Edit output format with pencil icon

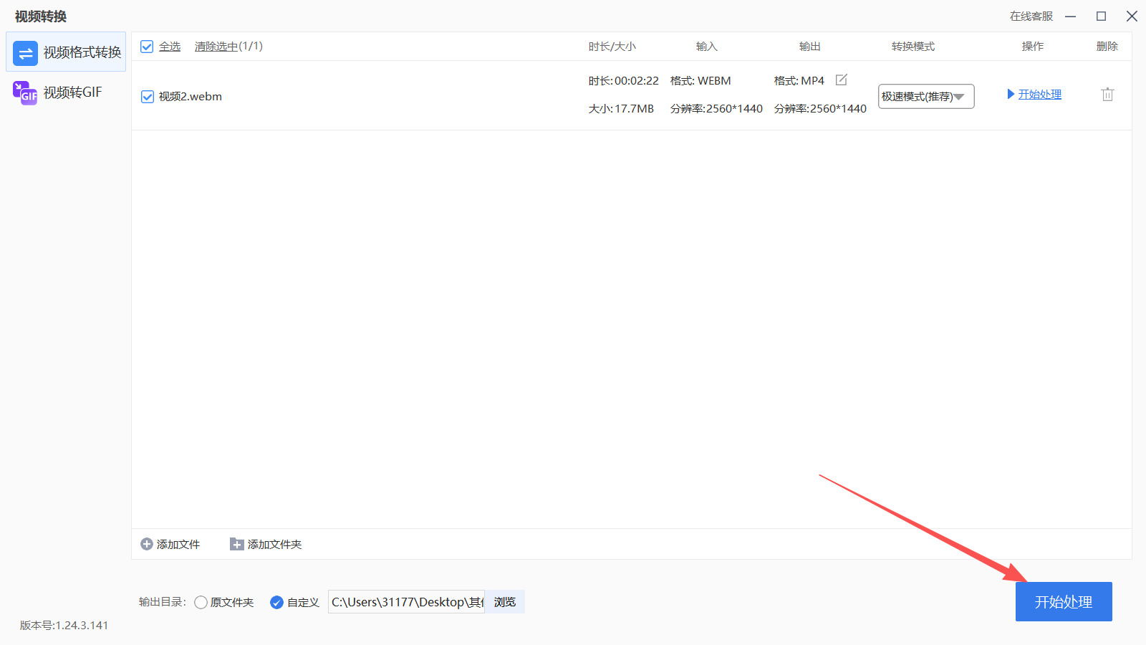(842, 80)
